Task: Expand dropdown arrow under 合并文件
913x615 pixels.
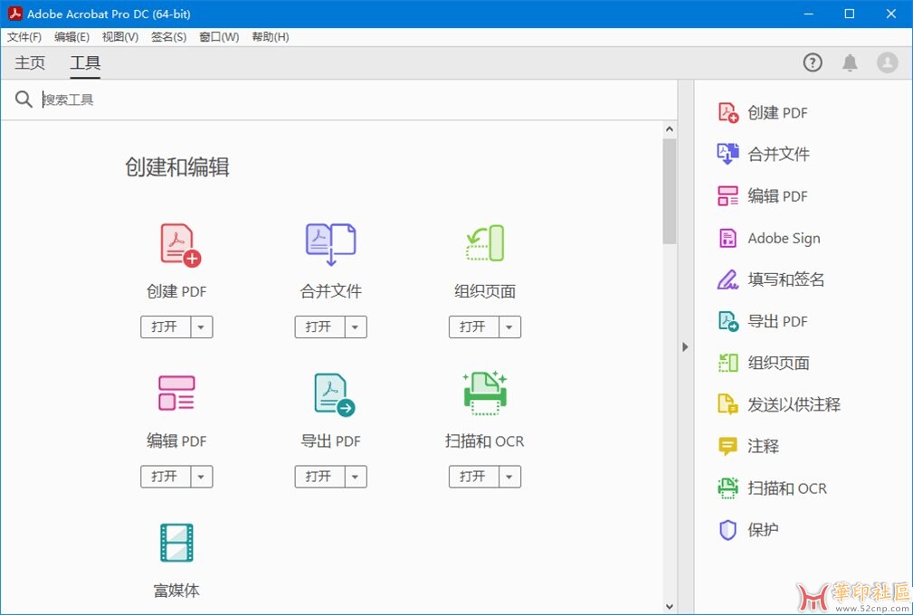Action: [356, 327]
